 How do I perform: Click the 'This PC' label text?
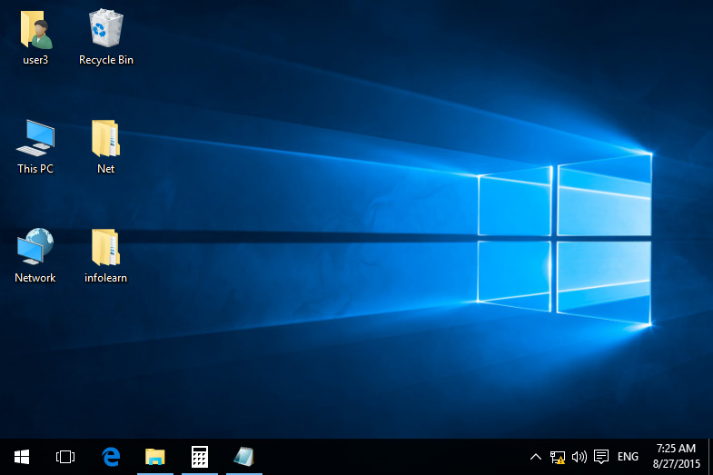(x=35, y=169)
